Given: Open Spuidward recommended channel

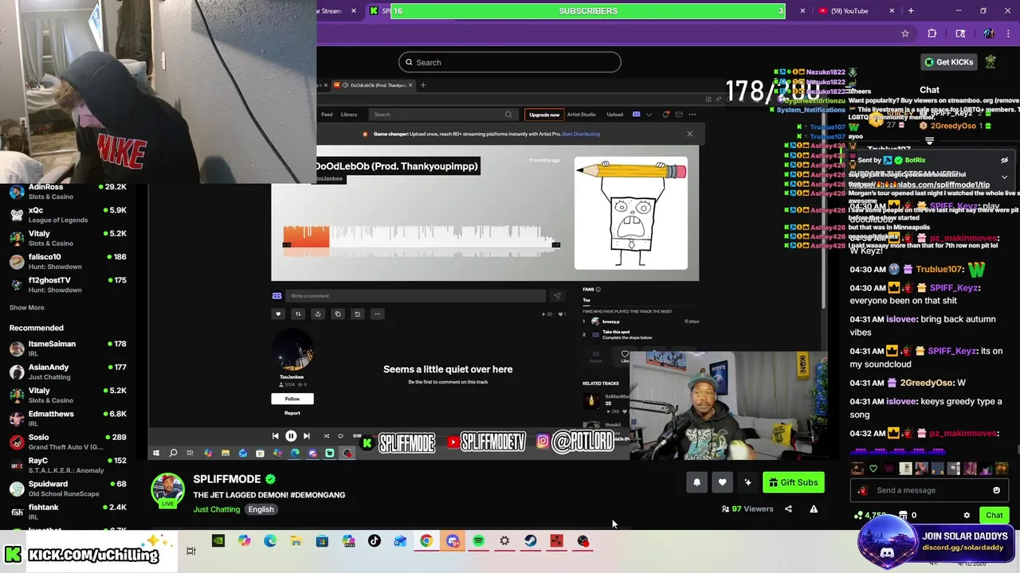Looking at the screenshot, I should tap(68, 488).
